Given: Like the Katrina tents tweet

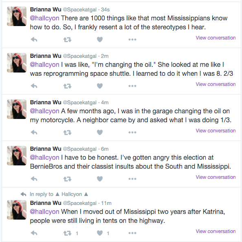Looking at the screenshot, I should tap(100, 233).
